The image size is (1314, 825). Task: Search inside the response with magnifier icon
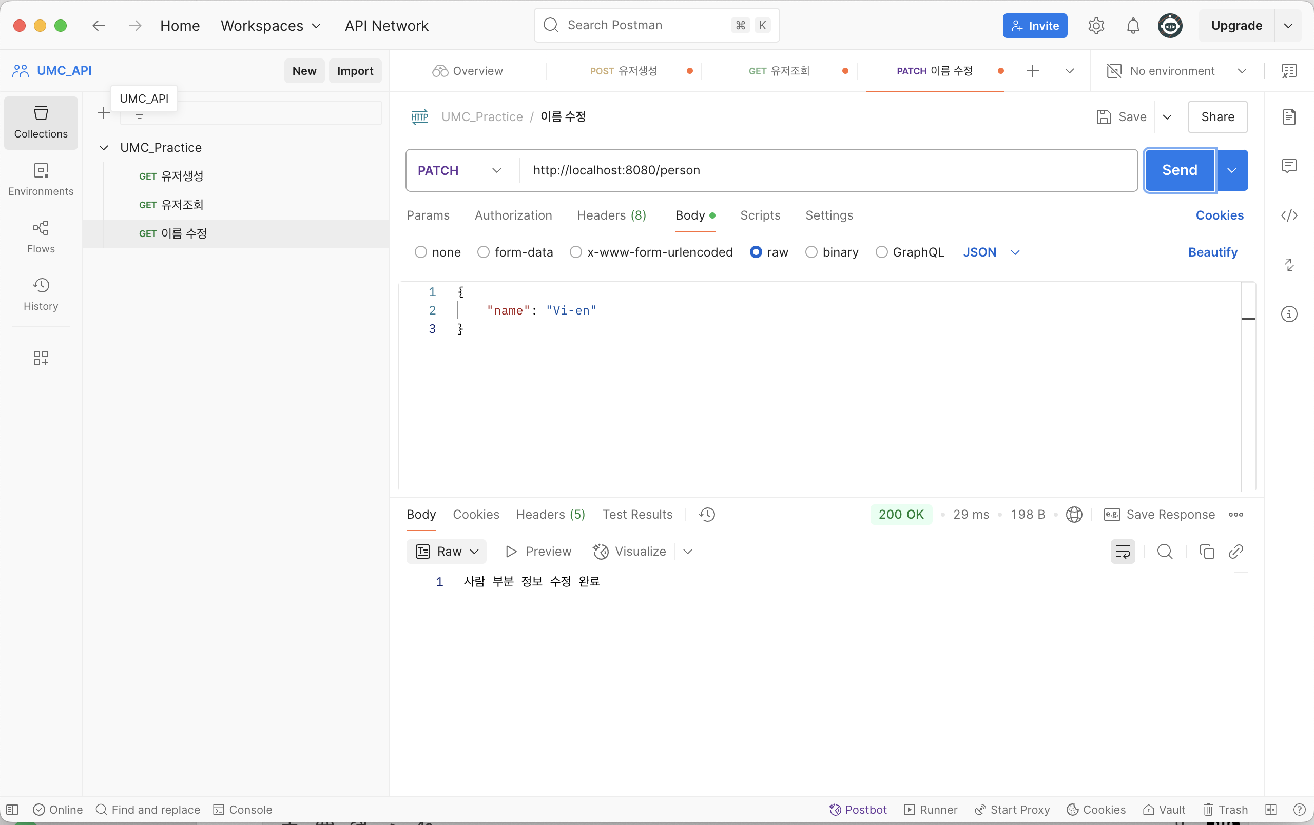1165,552
